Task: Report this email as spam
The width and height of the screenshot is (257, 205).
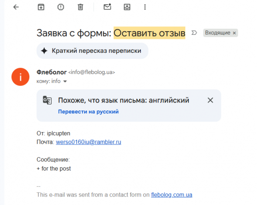Action: click(61, 7)
